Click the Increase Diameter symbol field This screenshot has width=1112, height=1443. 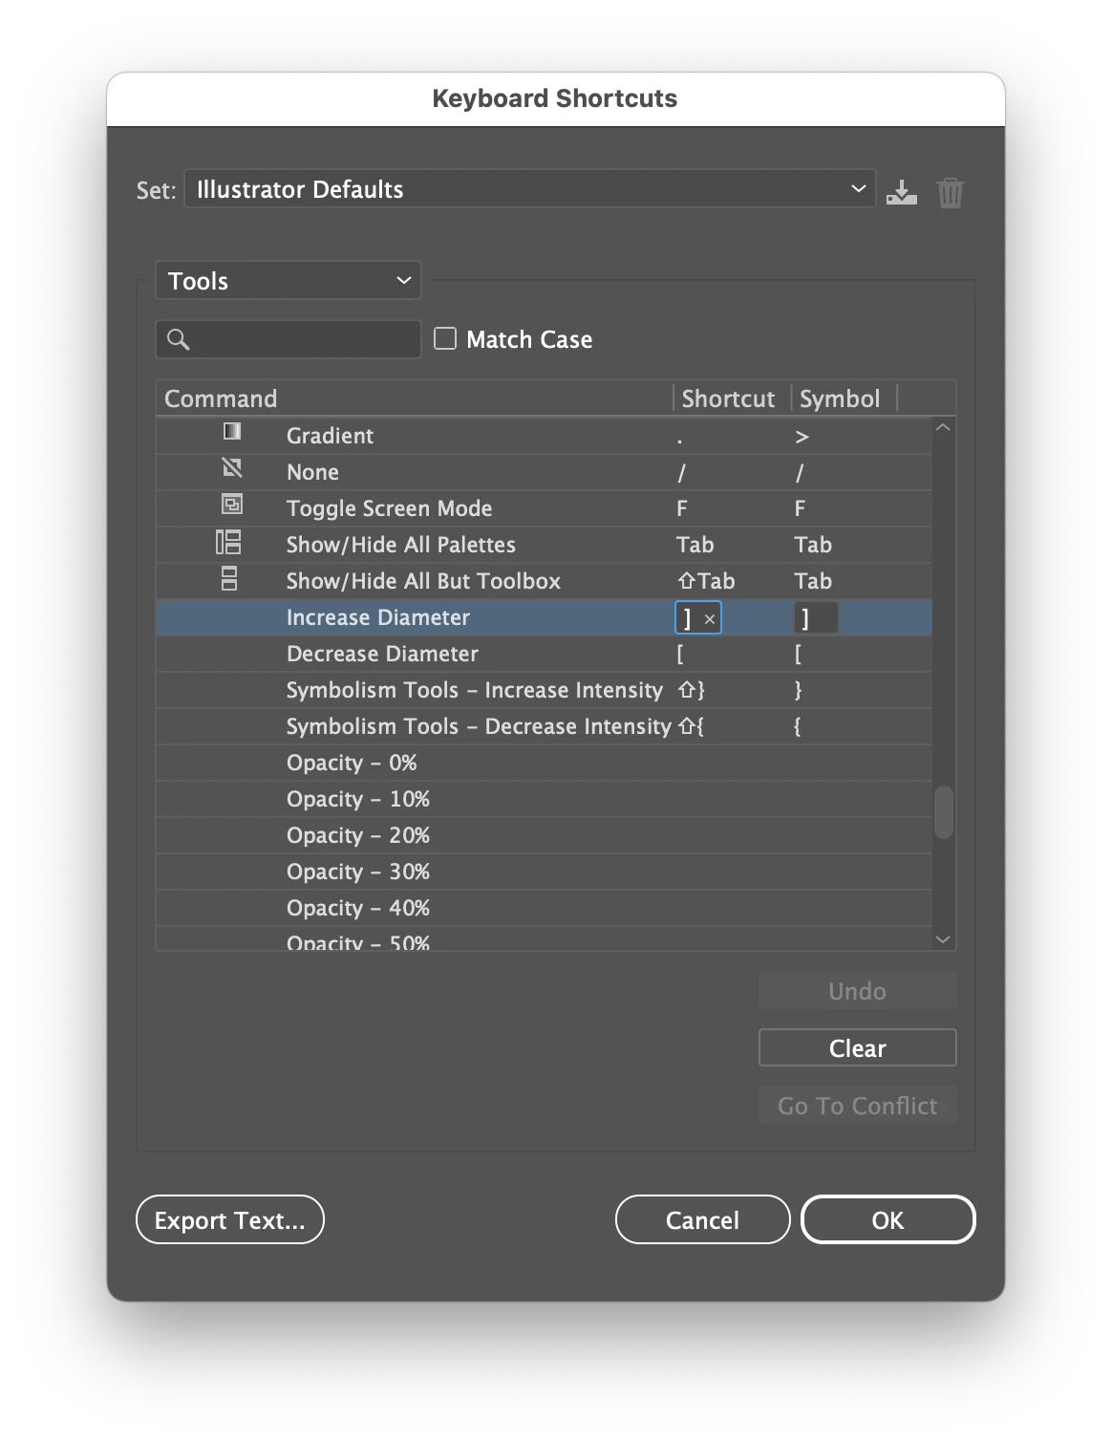click(816, 618)
